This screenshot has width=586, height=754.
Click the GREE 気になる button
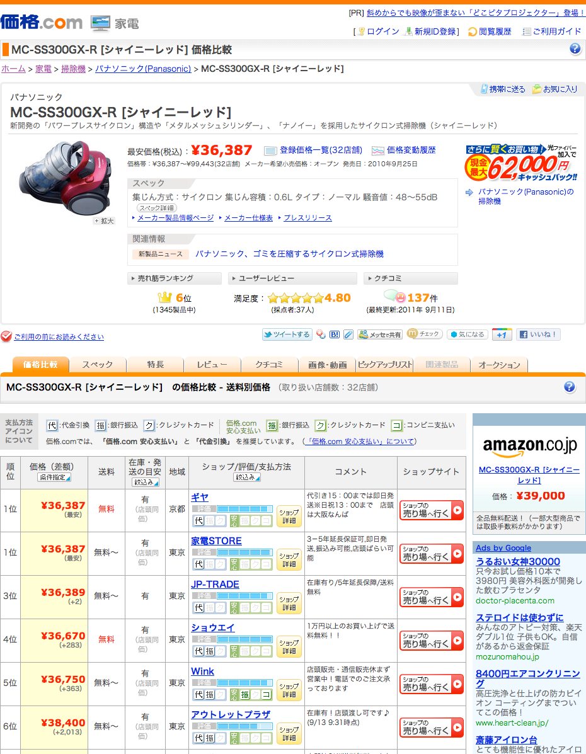click(x=468, y=334)
